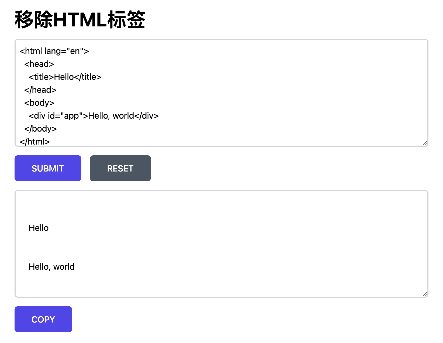The width and height of the screenshot is (443, 343).
Task: Select the line containing title Hello tag
Action: pyautogui.click(x=65, y=77)
